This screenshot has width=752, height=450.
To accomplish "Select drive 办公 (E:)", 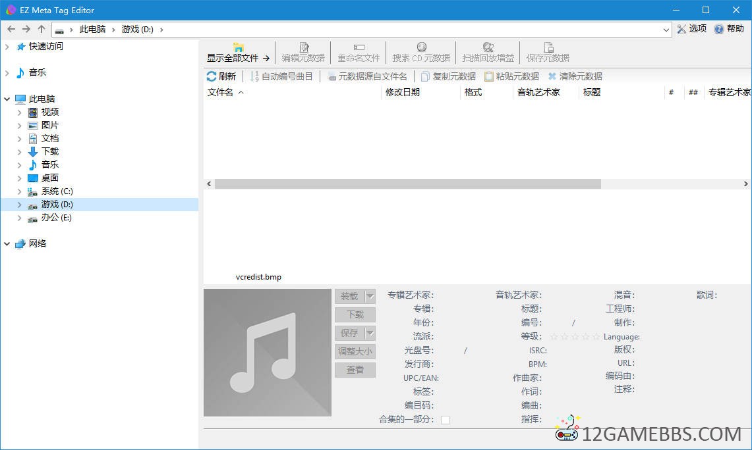I will tap(56, 217).
